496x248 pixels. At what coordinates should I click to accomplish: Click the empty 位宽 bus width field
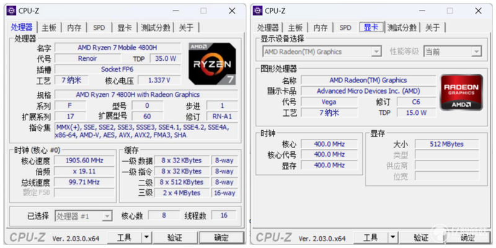446,176
